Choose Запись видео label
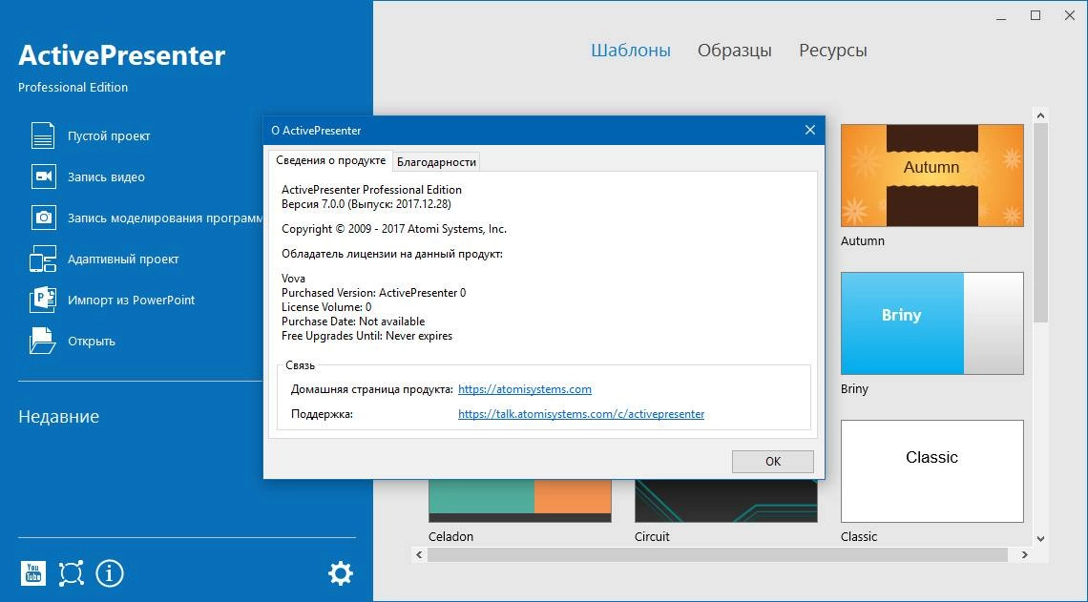The image size is (1088, 602). click(x=106, y=176)
